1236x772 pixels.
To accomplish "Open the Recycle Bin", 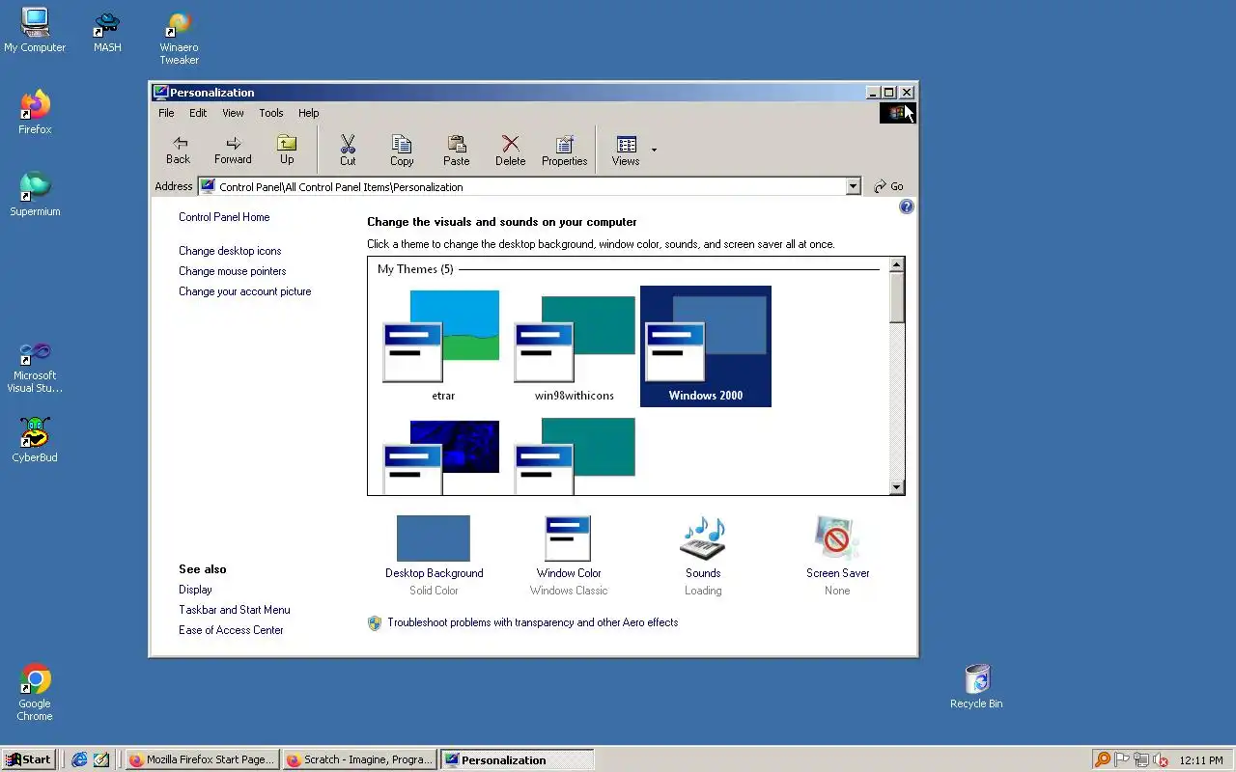I will (x=976, y=686).
